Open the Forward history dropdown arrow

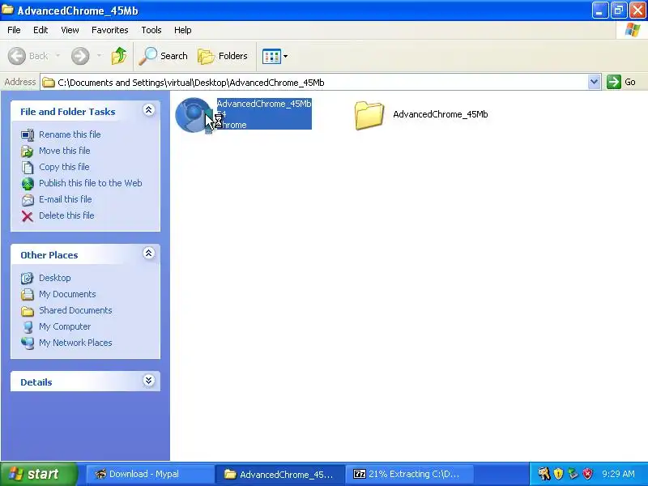coord(99,56)
